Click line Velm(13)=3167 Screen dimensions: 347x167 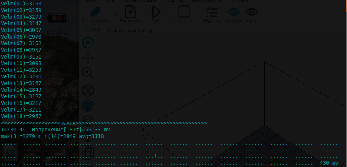(21, 83)
